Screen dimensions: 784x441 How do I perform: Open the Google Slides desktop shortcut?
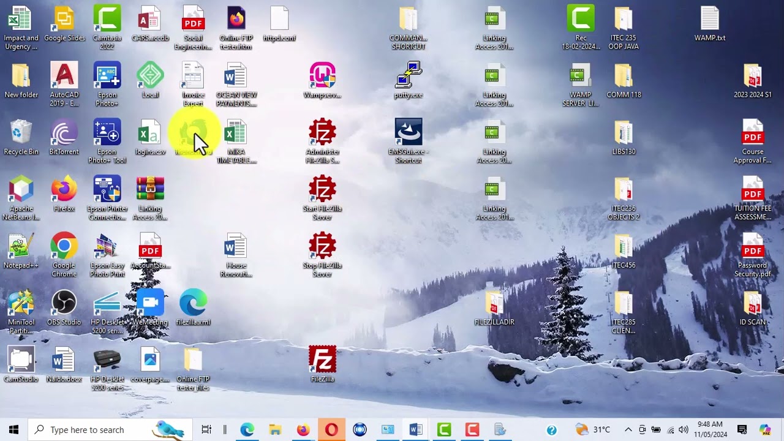point(64,24)
